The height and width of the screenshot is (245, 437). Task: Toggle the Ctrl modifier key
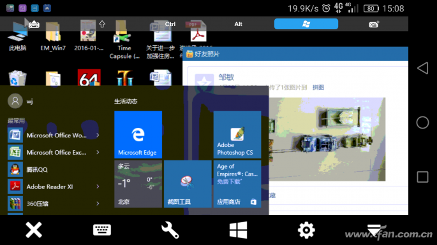(x=170, y=24)
